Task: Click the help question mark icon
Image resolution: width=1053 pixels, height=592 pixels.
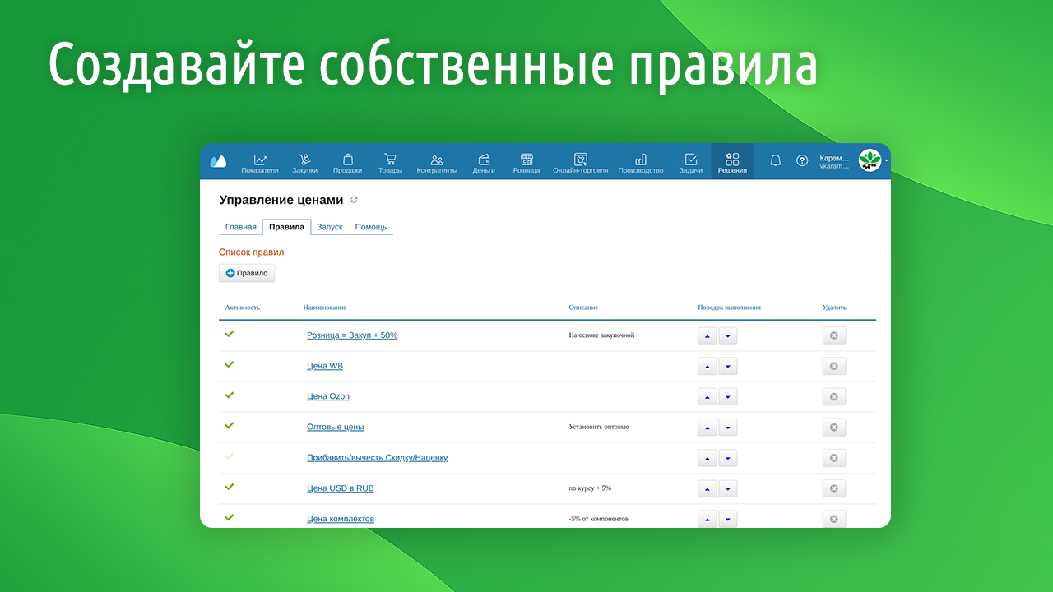Action: (x=802, y=160)
